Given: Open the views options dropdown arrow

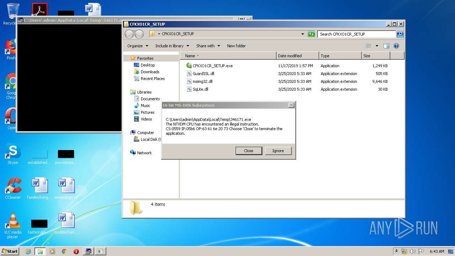Looking at the screenshot, I should (377, 46).
